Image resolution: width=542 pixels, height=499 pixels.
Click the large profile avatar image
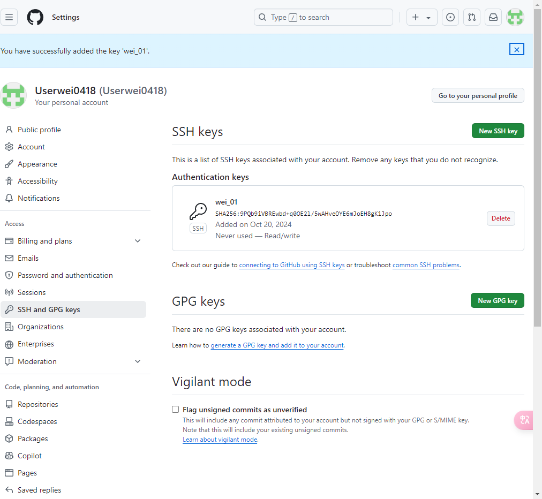pyautogui.click(x=13, y=95)
